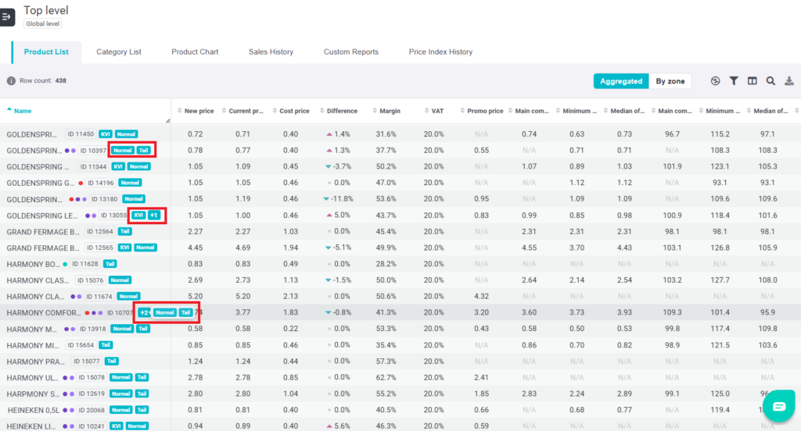Click the red dot on ID 14196 row

click(x=81, y=183)
